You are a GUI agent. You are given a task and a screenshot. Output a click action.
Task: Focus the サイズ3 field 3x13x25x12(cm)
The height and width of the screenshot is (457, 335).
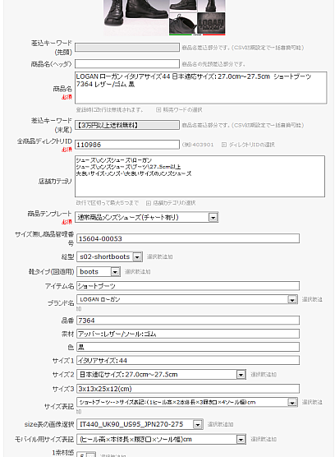188,389
